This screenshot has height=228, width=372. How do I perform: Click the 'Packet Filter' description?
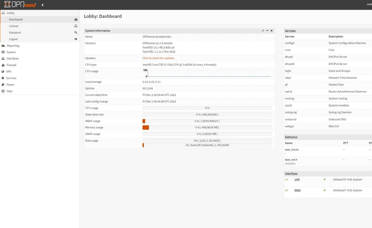click(x=336, y=85)
